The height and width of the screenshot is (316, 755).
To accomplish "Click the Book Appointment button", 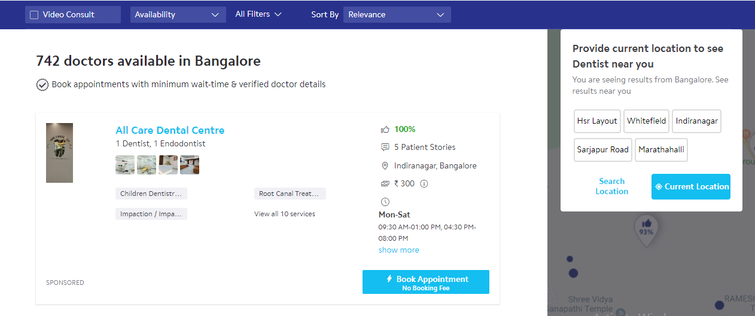I will (x=425, y=282).
